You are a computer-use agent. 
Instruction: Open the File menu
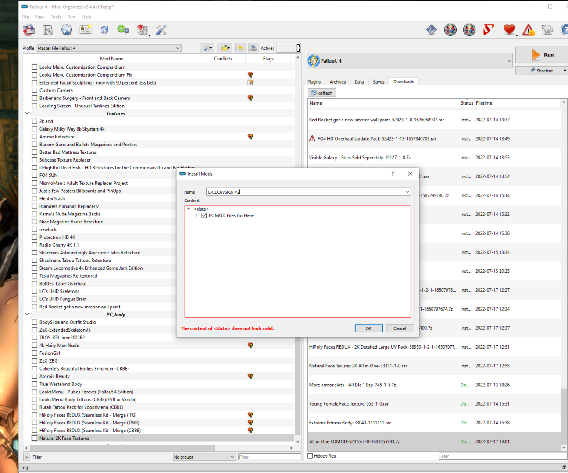pos(25,17)
